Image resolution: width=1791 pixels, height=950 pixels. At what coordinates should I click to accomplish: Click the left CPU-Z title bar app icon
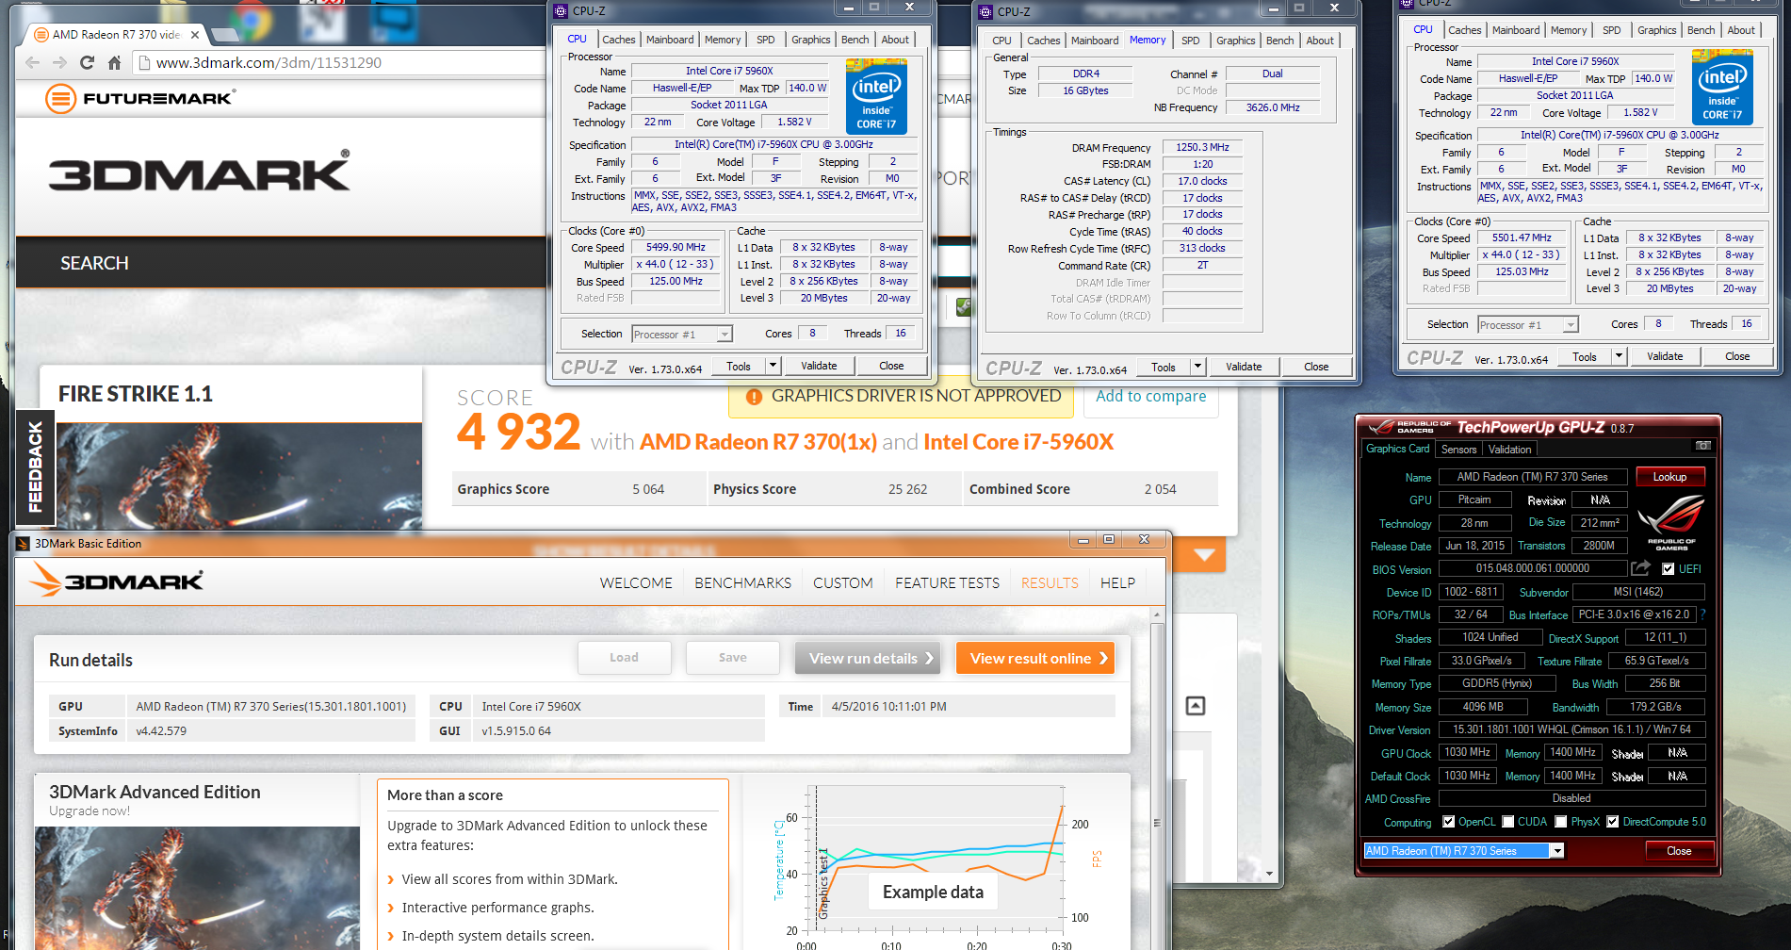coord(562,11)
